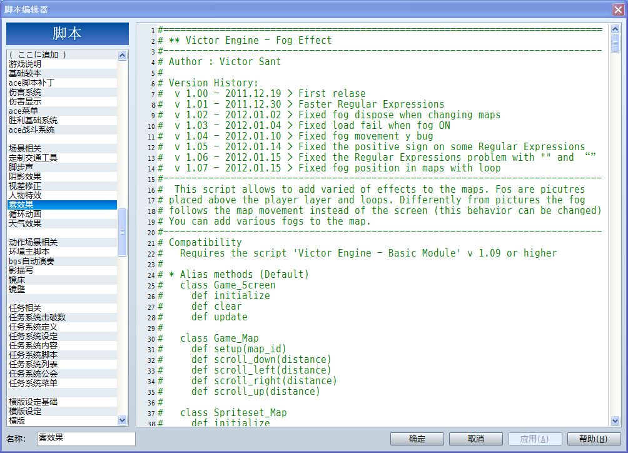This screenshot has width=628, height=453.
Task: Select the 脚步声 script
Action: click(x=63, y=167)
